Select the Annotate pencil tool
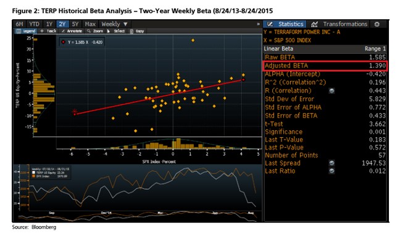The image size is (400, 239). coord(72,31)
